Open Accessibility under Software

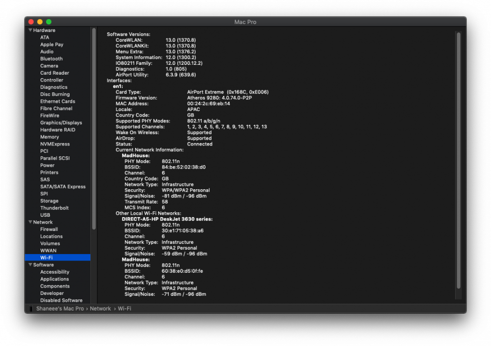click(x=55, y=272)
